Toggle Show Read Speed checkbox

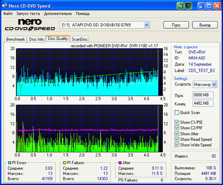click(x=177, y=139)
